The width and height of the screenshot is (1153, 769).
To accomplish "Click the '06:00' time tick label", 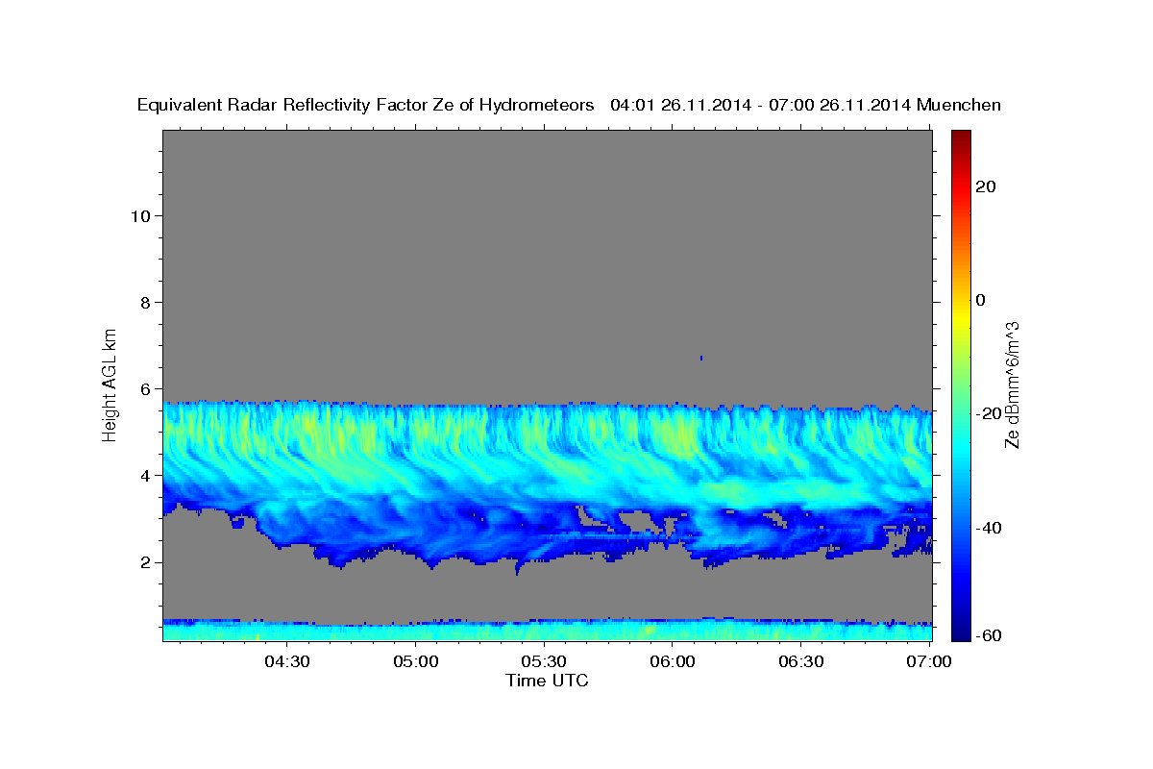I will point(673,662).
